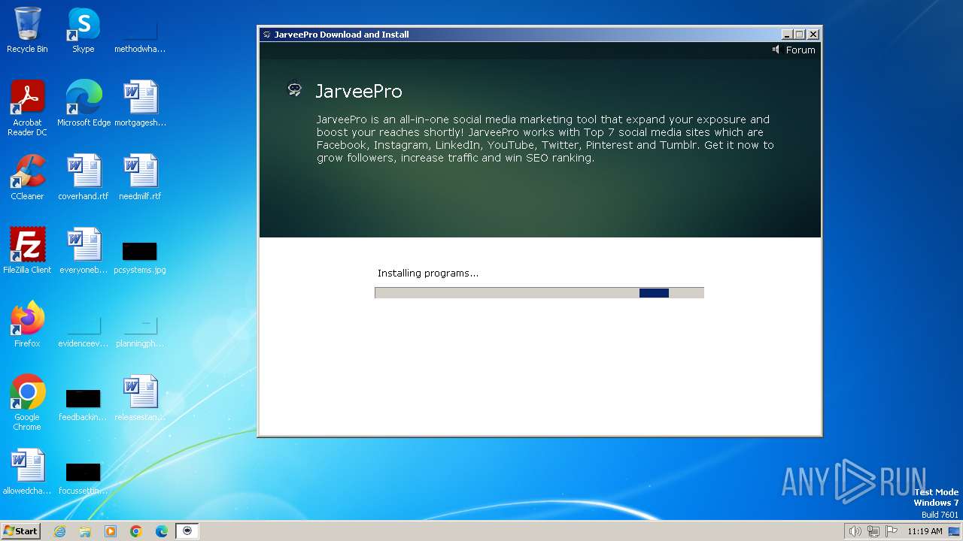This screenshot has width=963, height=541.
Task: Select the coverhand.rtf file icon
Action: coord(84,177)
